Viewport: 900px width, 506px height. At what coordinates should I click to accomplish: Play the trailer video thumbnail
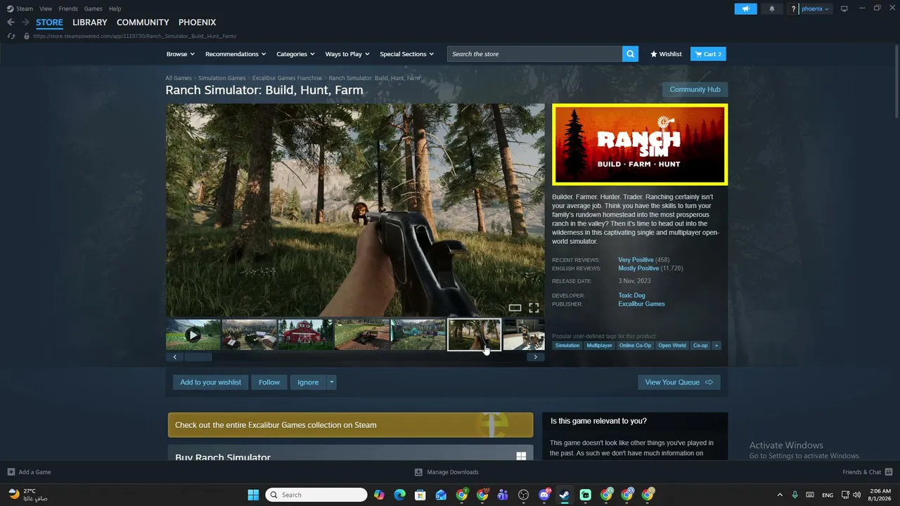(193, 335)
